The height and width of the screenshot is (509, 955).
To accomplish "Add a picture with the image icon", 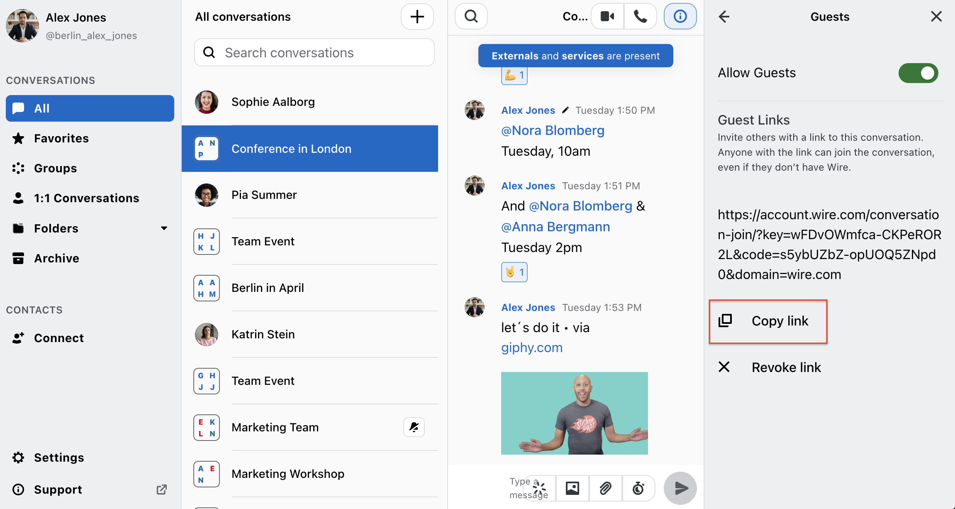I will (572, 488).
